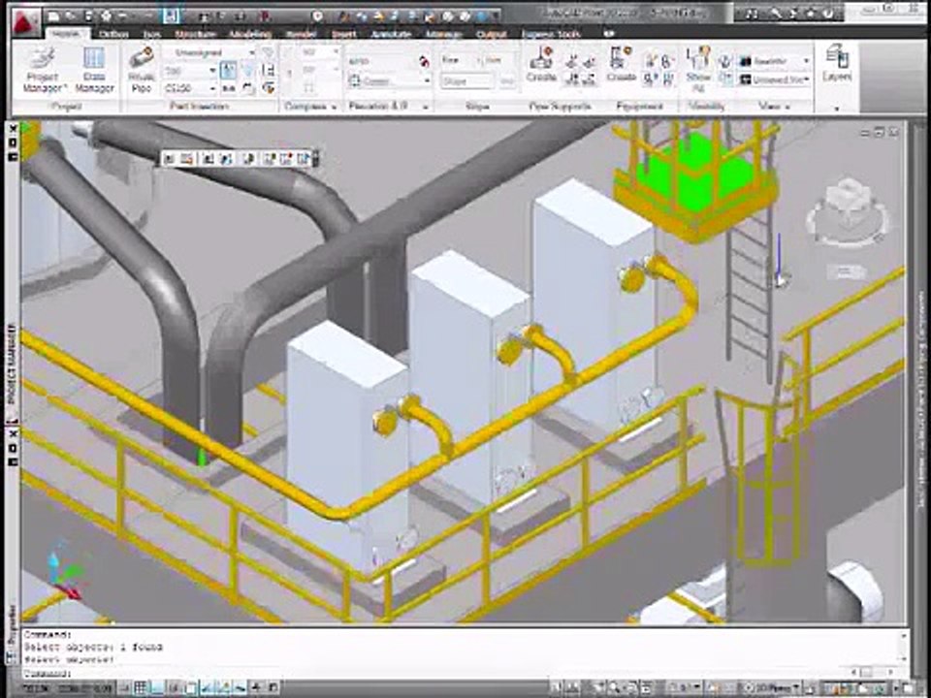931x698 pixels.
Task: Click Create in the Pipe Supports panel
Action: (541, 64)
